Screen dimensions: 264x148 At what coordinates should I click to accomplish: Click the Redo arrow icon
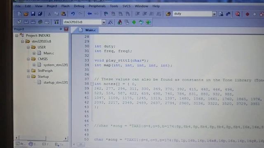pyautogui.click(x=80, y=14)
